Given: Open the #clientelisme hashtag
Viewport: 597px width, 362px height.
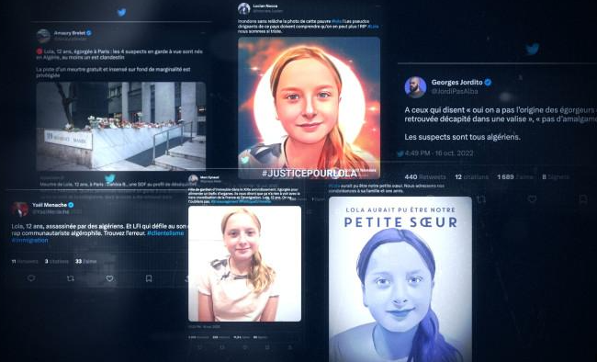Looking at the screenshot, I should click(165, 232).
